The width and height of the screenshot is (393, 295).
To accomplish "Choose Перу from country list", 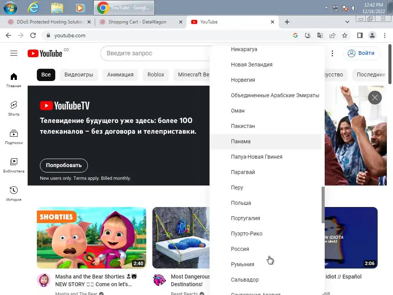I will (x=266, y=187).
